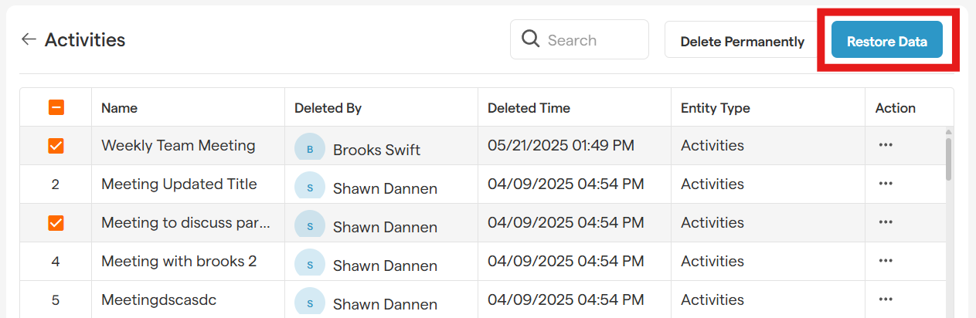Click the Delete Permanently button

coord(742,42)
